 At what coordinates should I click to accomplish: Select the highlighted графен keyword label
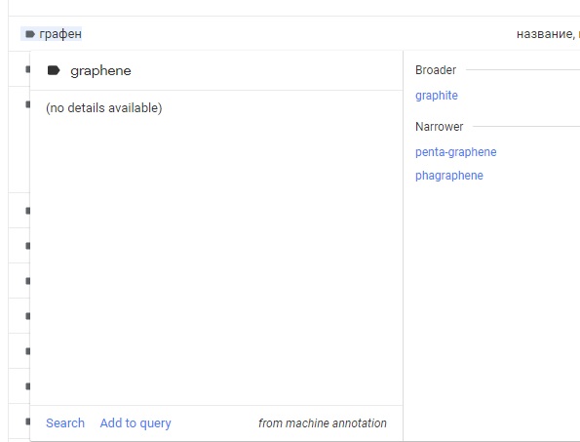click(x=51, y=34)
